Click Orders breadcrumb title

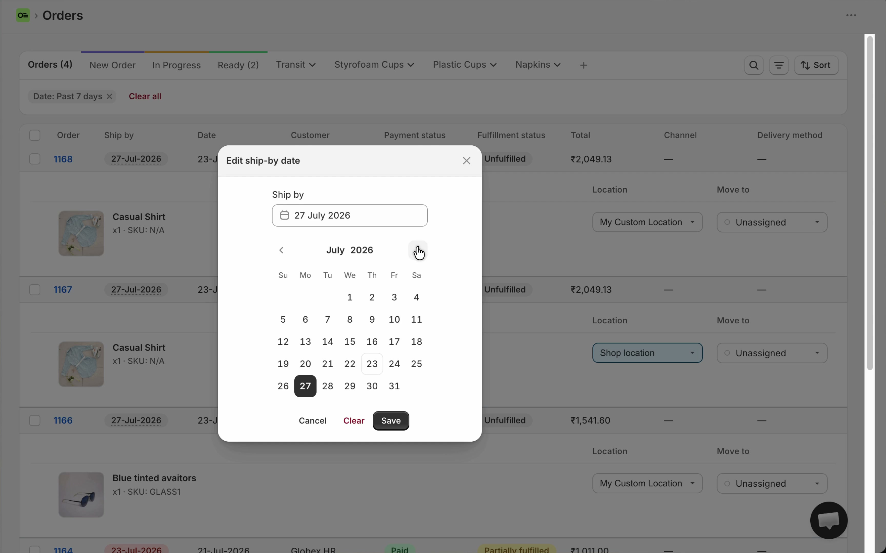pos(63,15)
